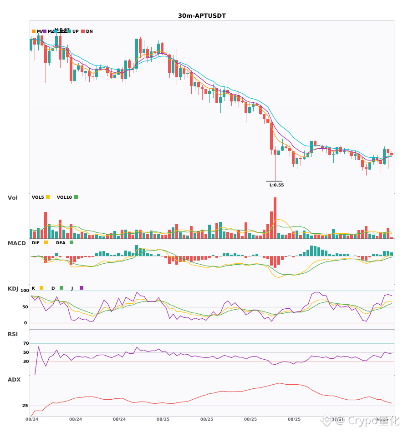Click the VOL5 legend text
The width and height of the screenshot is (403, 432).
point(38,197)
